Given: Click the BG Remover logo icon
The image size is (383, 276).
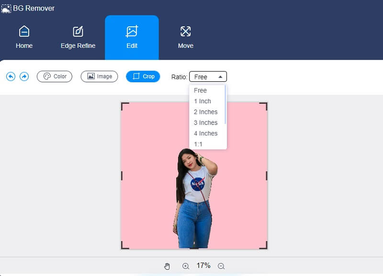Looking at the screenshot, I should coord(7,8).
